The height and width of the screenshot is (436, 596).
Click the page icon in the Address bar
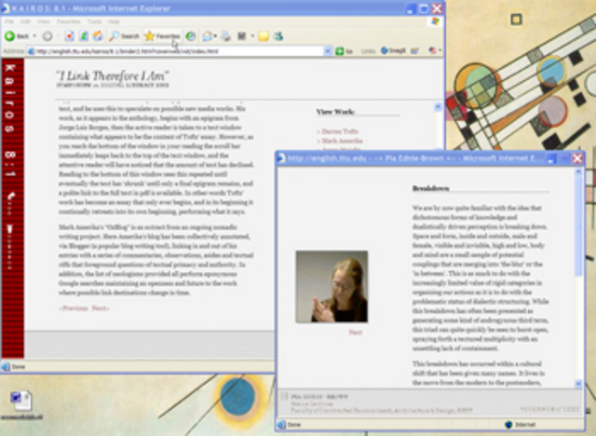pos(32,51)
